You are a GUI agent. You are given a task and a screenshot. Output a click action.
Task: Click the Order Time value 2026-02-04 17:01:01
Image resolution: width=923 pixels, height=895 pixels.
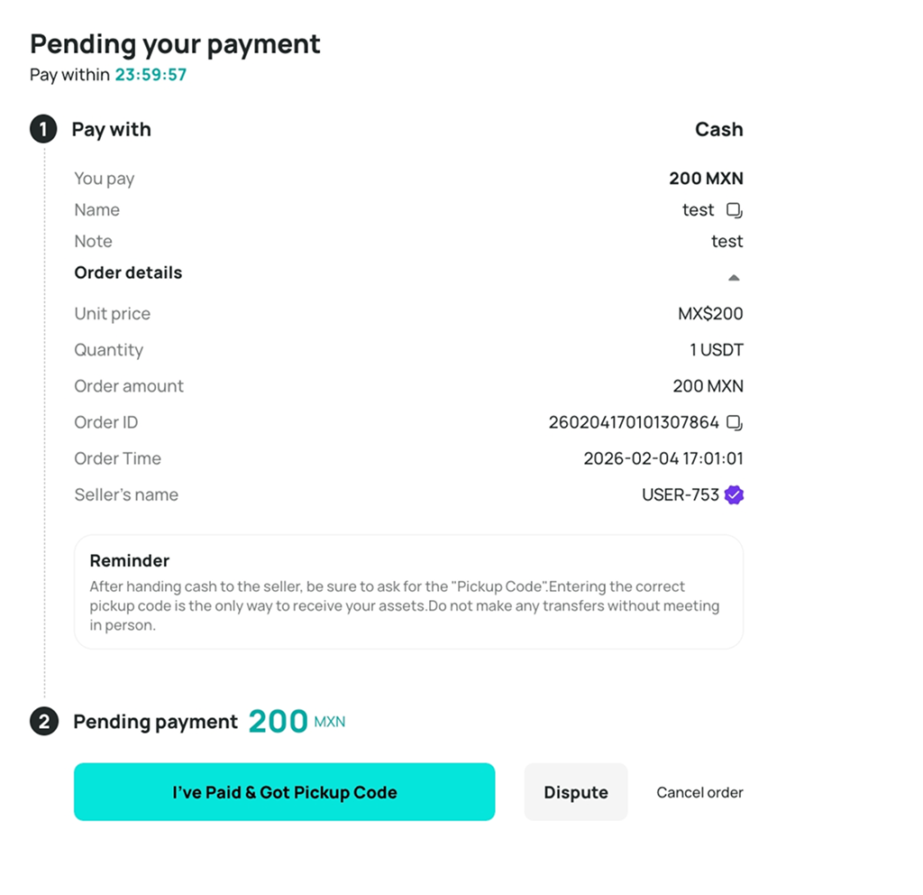663,458
